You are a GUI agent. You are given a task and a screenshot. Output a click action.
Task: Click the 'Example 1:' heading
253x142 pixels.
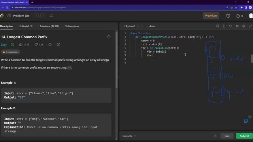[x=8, y=83]
